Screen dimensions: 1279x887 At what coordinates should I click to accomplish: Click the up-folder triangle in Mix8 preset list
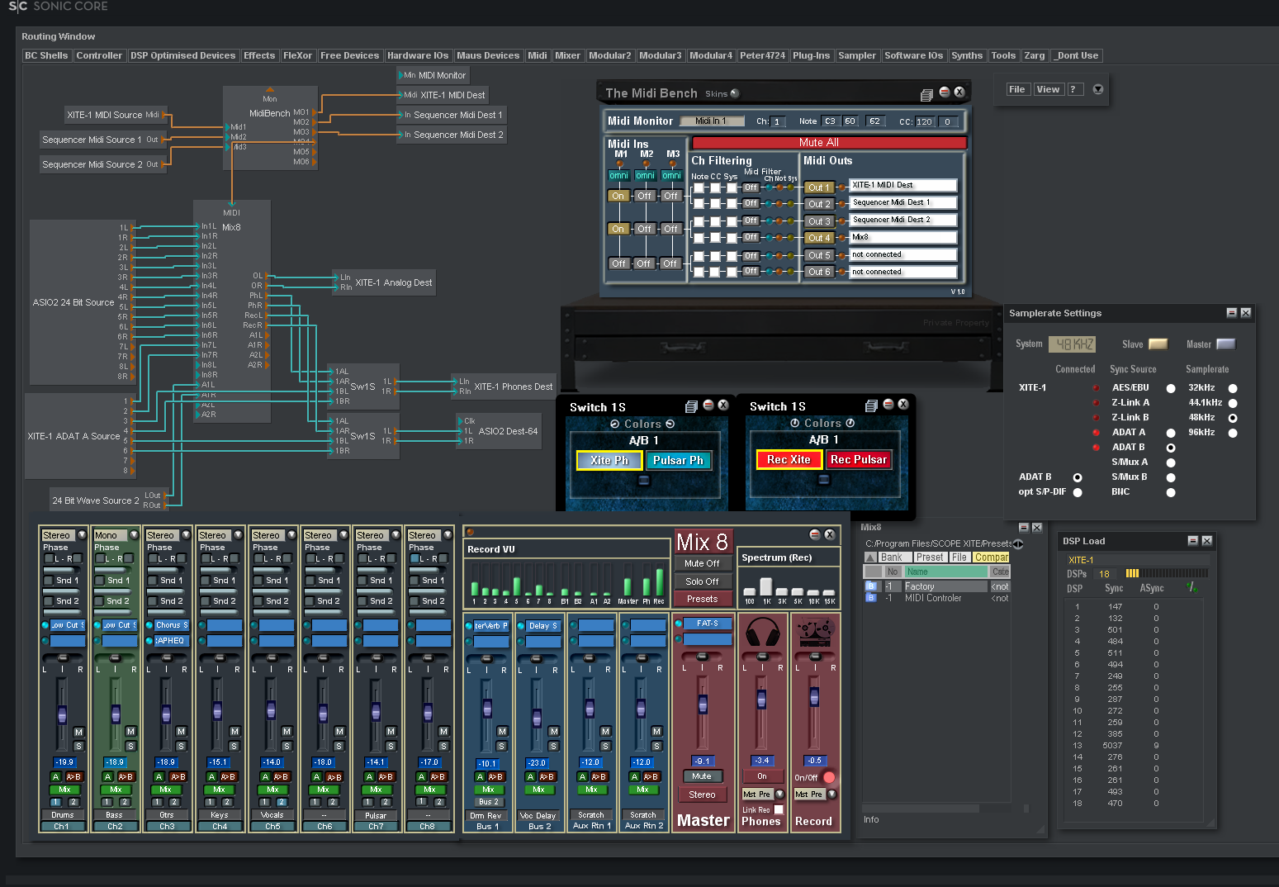point(870,557)
